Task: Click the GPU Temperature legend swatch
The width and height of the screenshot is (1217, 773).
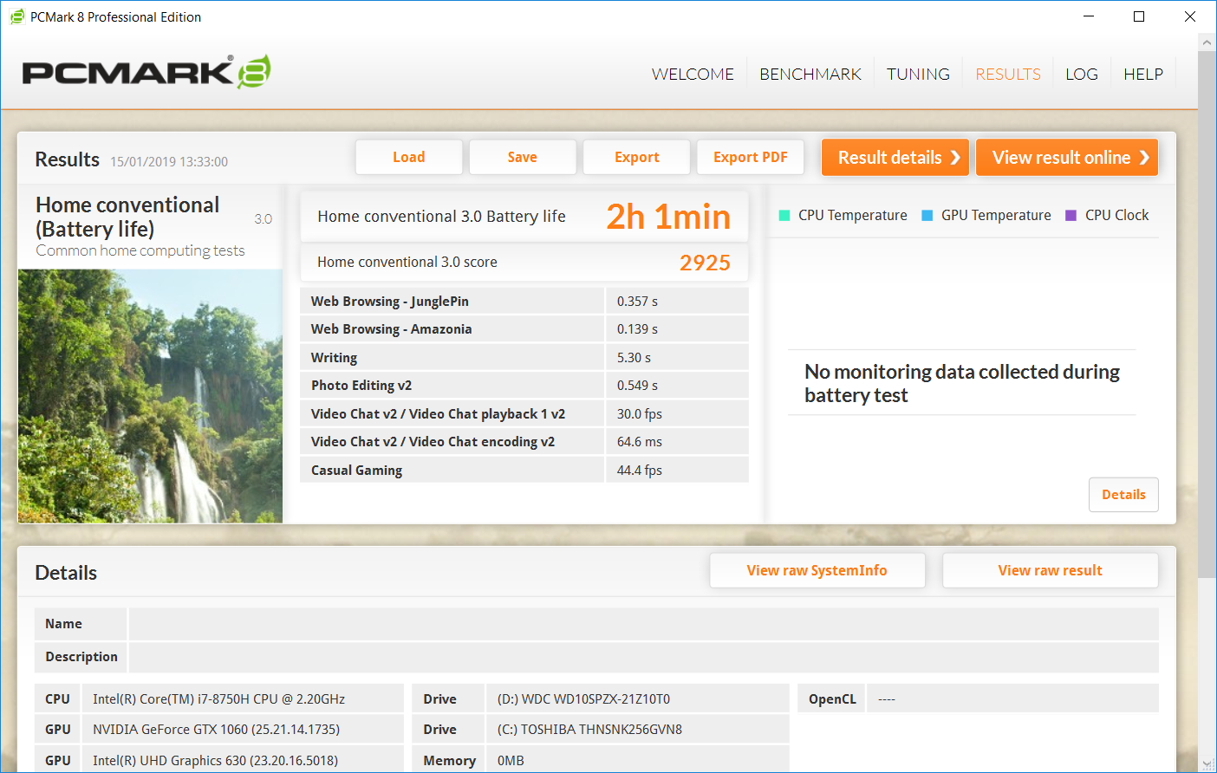Action: coord(927,216)
